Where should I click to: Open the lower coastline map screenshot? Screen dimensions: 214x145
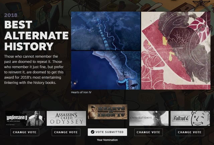[x=106, y=70]
